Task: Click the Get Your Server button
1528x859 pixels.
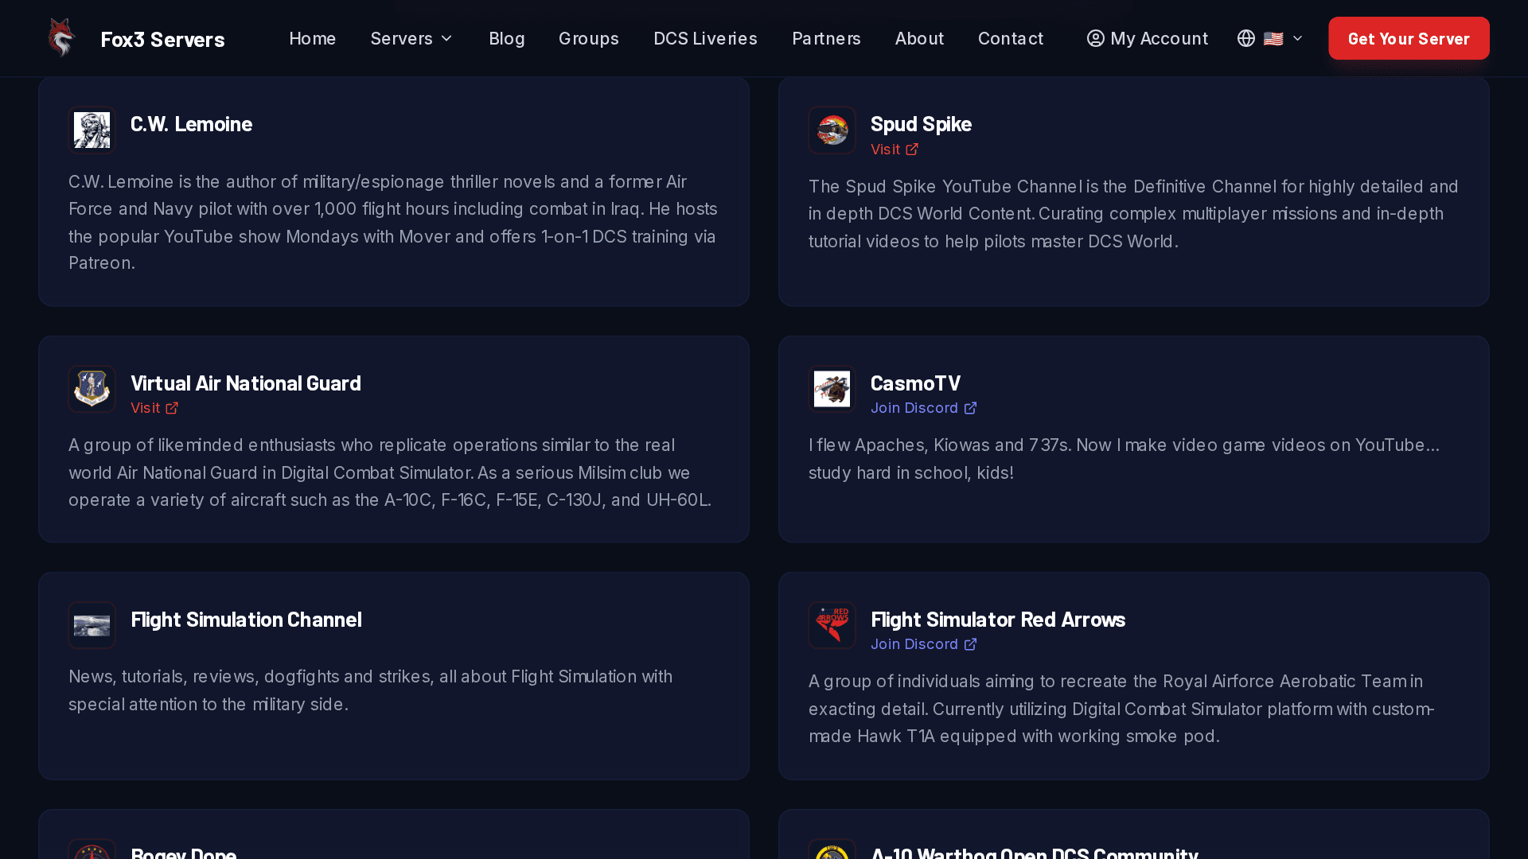Action: click(x=1409, y=38)
